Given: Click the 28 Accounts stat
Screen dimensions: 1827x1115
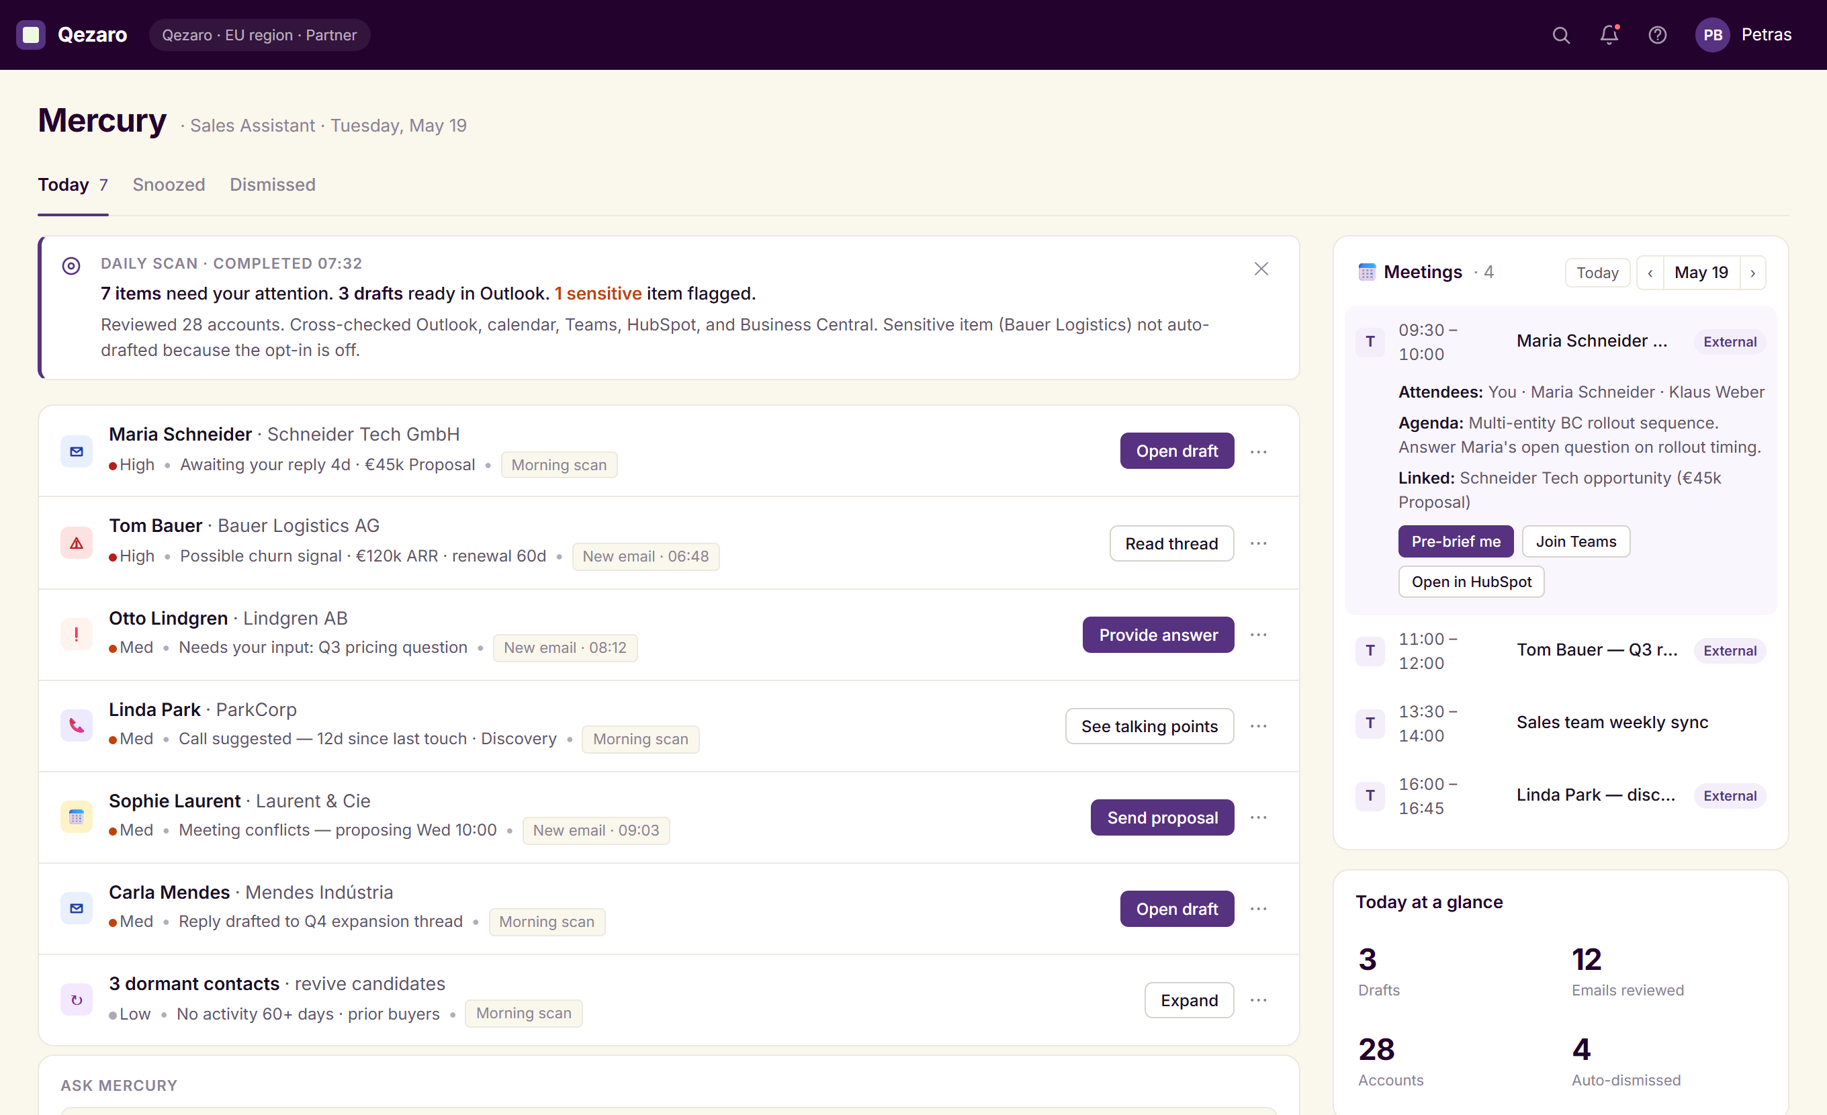Looking at the screenshot, I should 1390,1062.
